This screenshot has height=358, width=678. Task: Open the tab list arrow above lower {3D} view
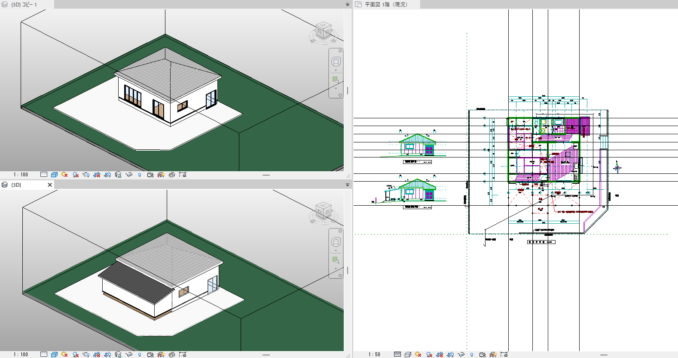point(348,185)
